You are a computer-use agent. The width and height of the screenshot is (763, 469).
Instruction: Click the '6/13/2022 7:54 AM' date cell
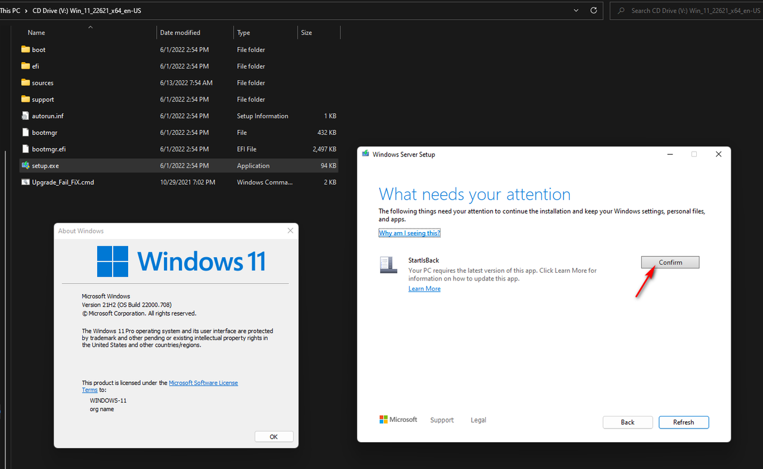click(x=187, y=83)
